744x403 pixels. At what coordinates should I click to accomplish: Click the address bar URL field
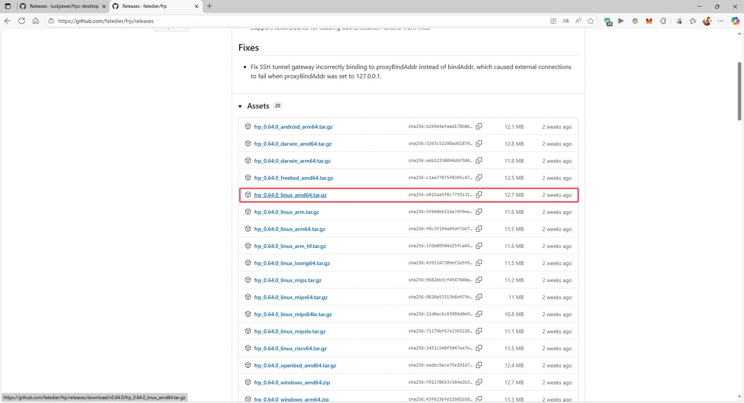pos(271,21)
